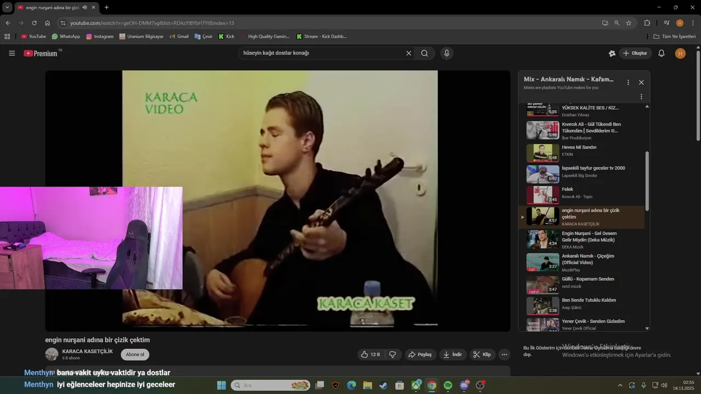Click playlist scrollbar down arrow
Viewport: 701px width, 394px height.
(x=647, y=328)
